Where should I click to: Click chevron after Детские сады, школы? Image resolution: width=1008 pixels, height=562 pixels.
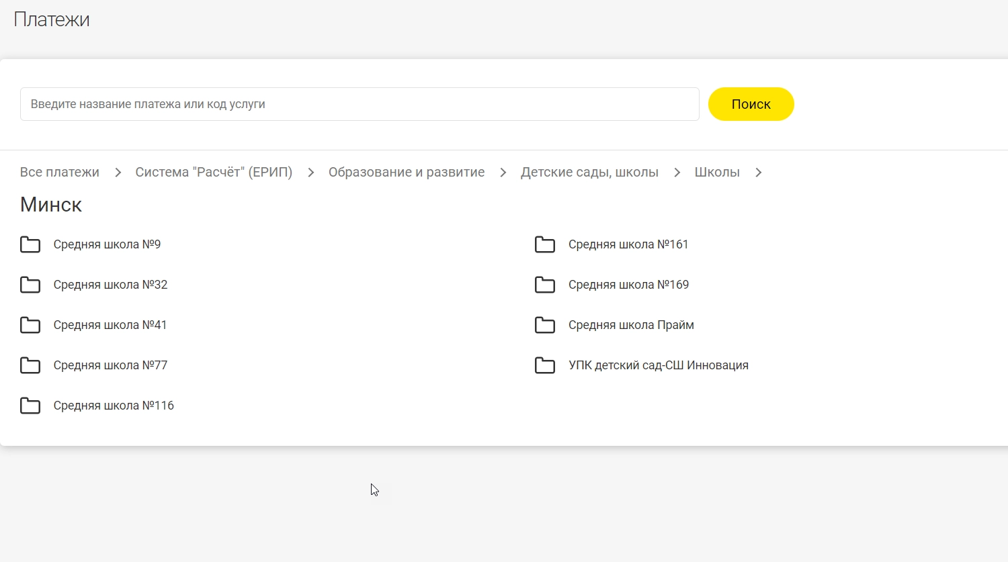[x=677, y=173]
